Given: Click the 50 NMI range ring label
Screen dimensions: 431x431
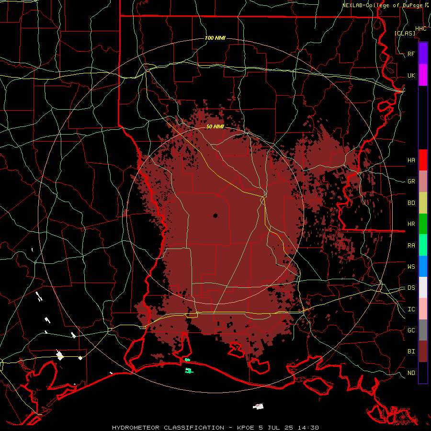Looking at the screenshot, I should 215,126.
